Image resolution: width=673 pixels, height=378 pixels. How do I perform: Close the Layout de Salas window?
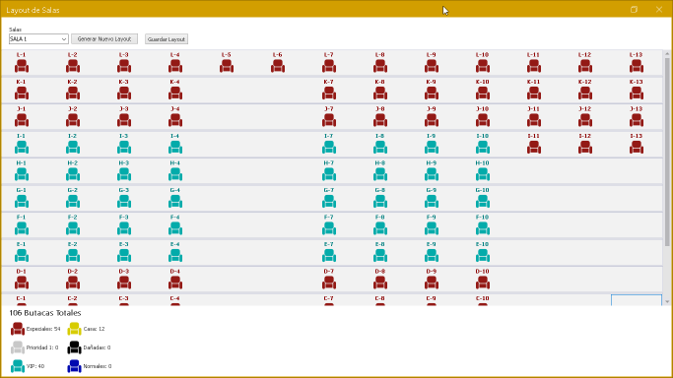[x=659, y=10]
